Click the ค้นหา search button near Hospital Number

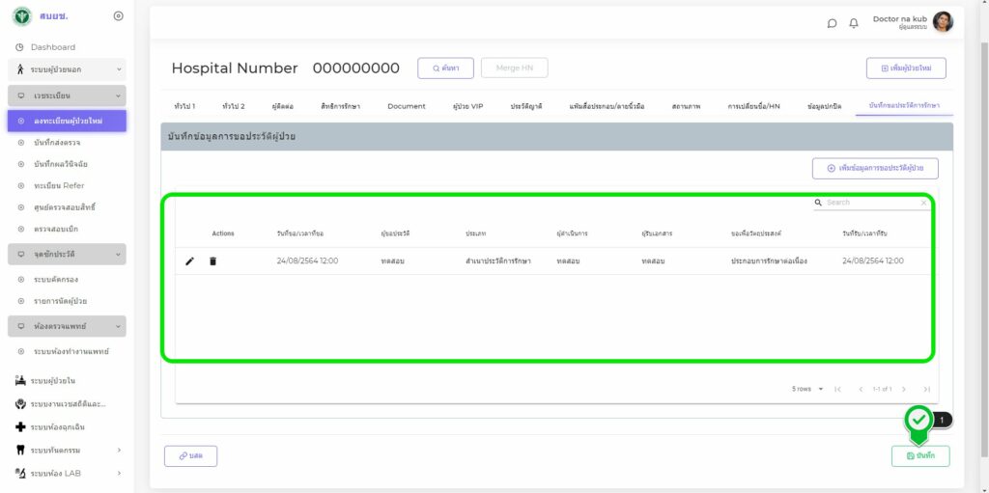445,68
